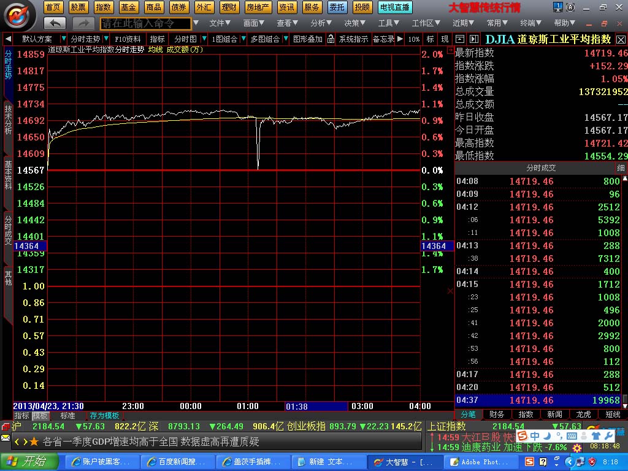Open the 分析 dropdown menu
The width and height of the screenshot is (628, 471).
[x=321, y=23]
